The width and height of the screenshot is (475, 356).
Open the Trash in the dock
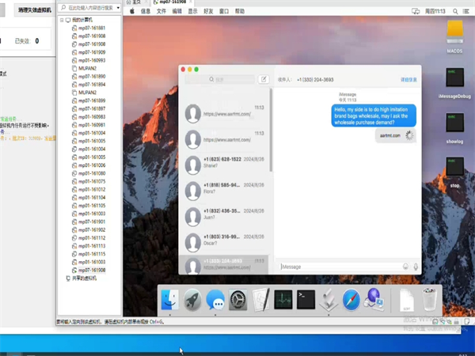click(x=428, y=300)
